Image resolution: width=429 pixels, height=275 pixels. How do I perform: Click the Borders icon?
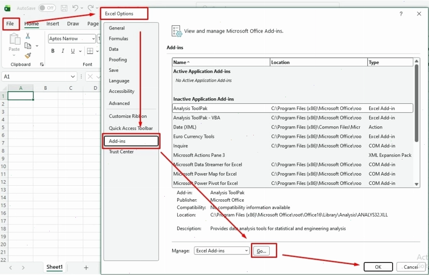(x=90, y=51)
